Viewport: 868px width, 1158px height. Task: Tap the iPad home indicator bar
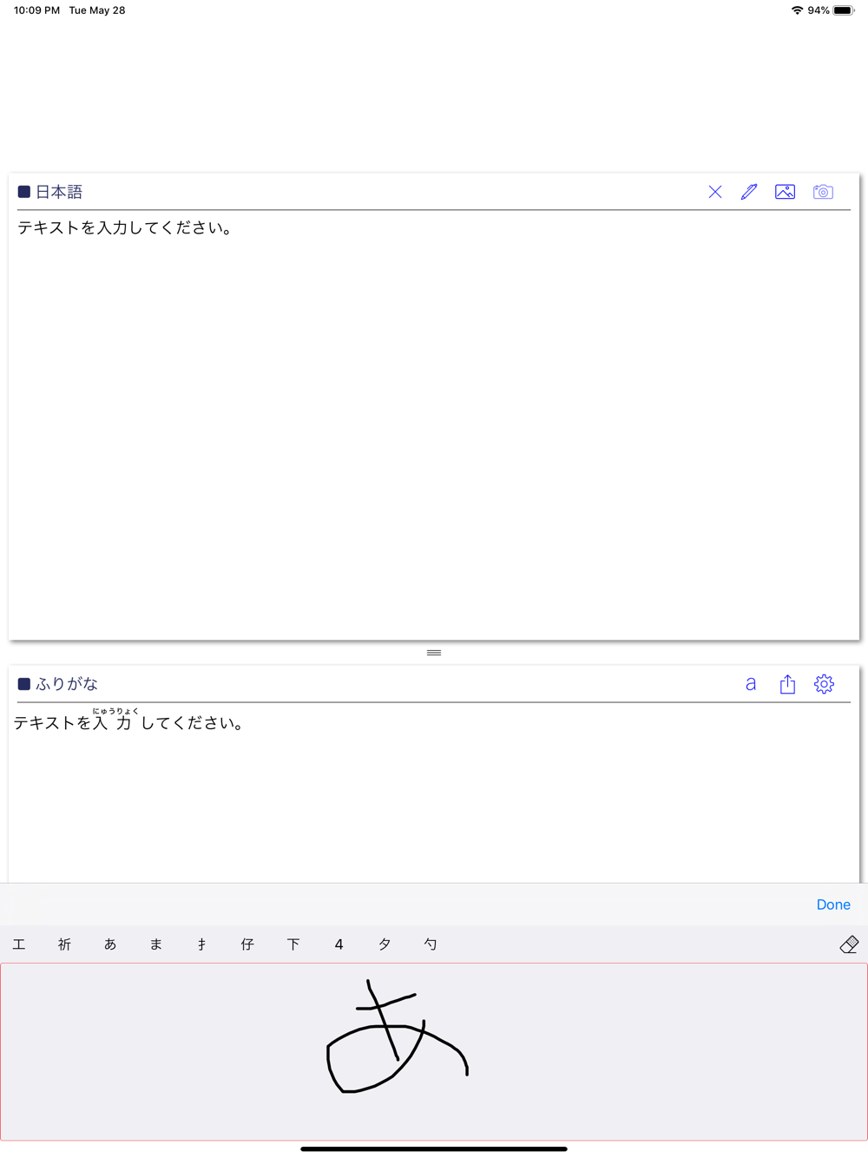[434, 1148]
